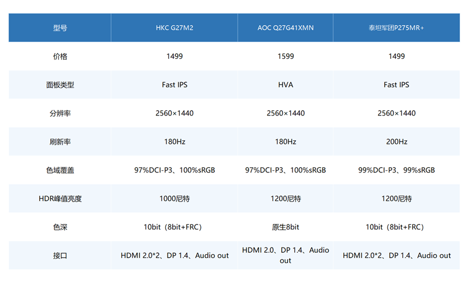Select the 99%DCI-P3、99%sRGB cell
This screenshot has width=467, height=282.
(x=396, y=170)
